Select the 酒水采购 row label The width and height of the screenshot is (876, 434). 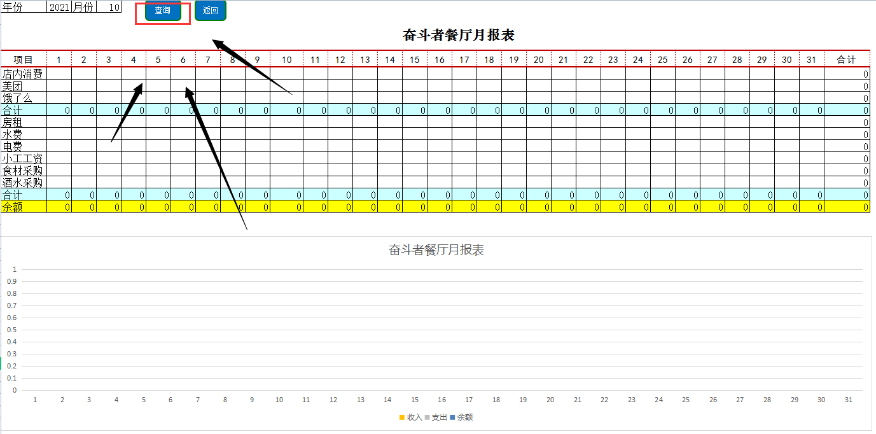[24, 183]
